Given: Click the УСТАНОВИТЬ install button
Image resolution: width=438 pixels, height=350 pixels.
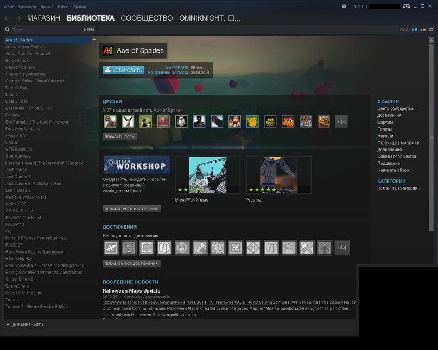Looking at the screenshot, I should (123, 70).
